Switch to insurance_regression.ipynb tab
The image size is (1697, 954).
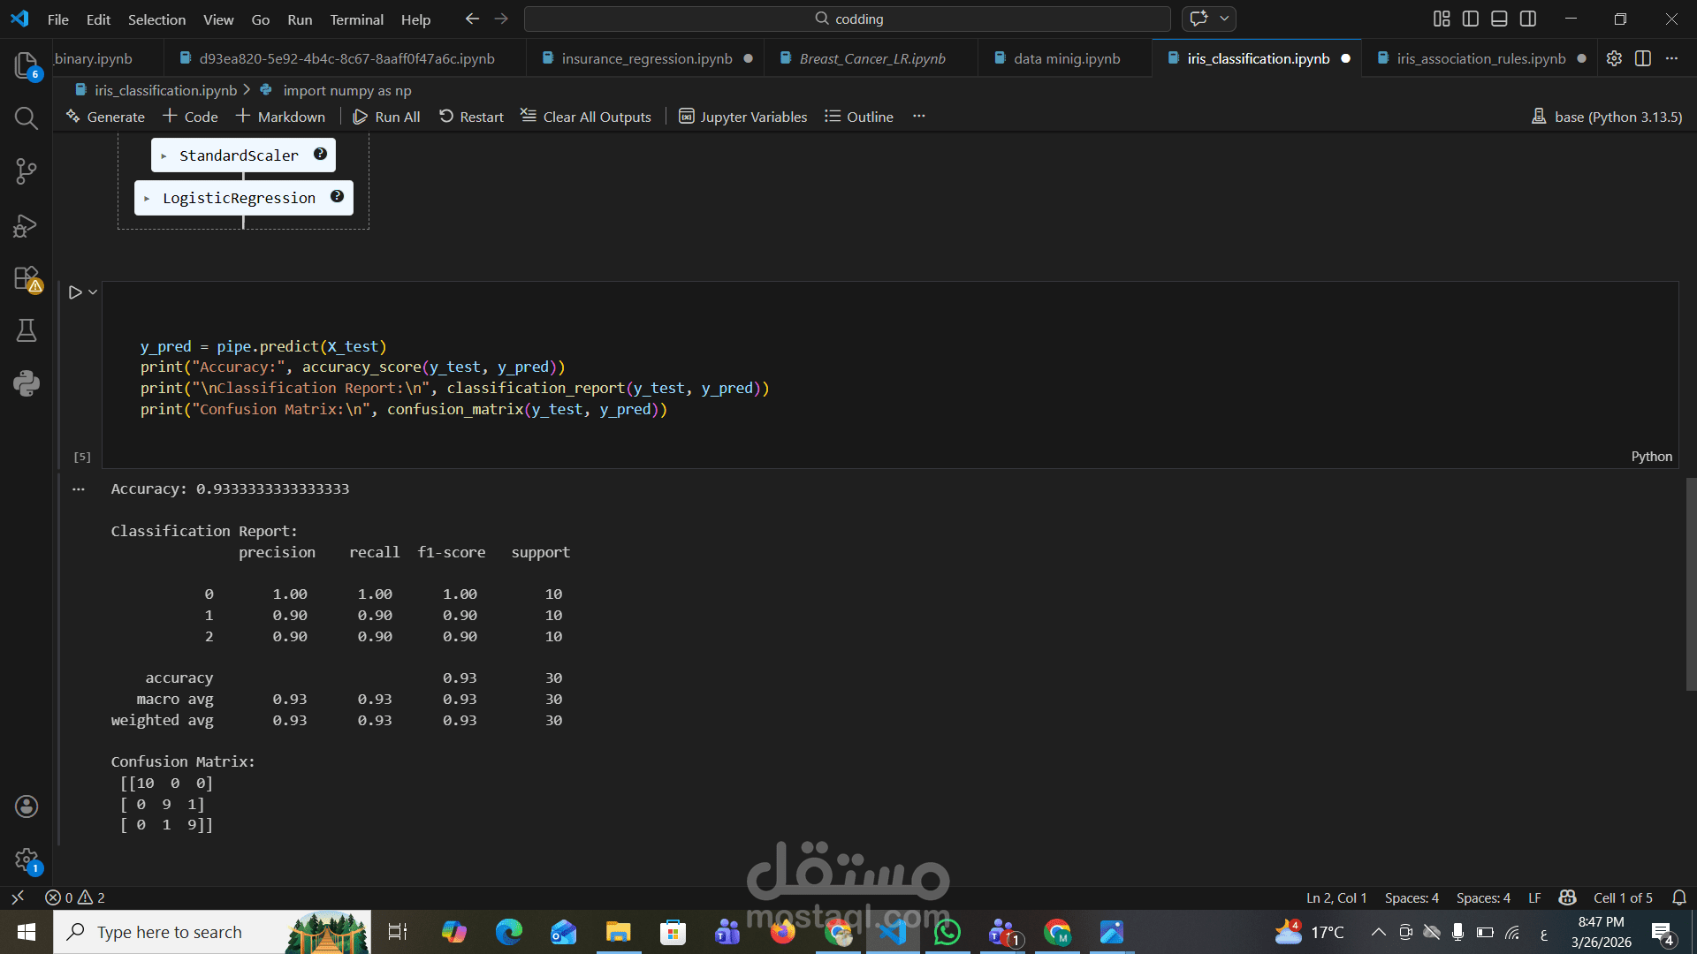click(646, 58)
